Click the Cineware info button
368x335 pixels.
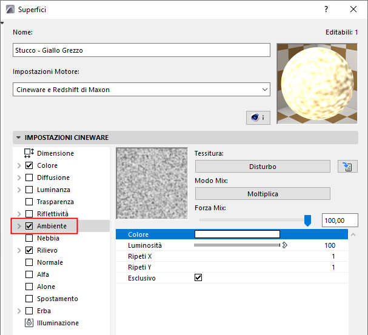tap(258, 118)
